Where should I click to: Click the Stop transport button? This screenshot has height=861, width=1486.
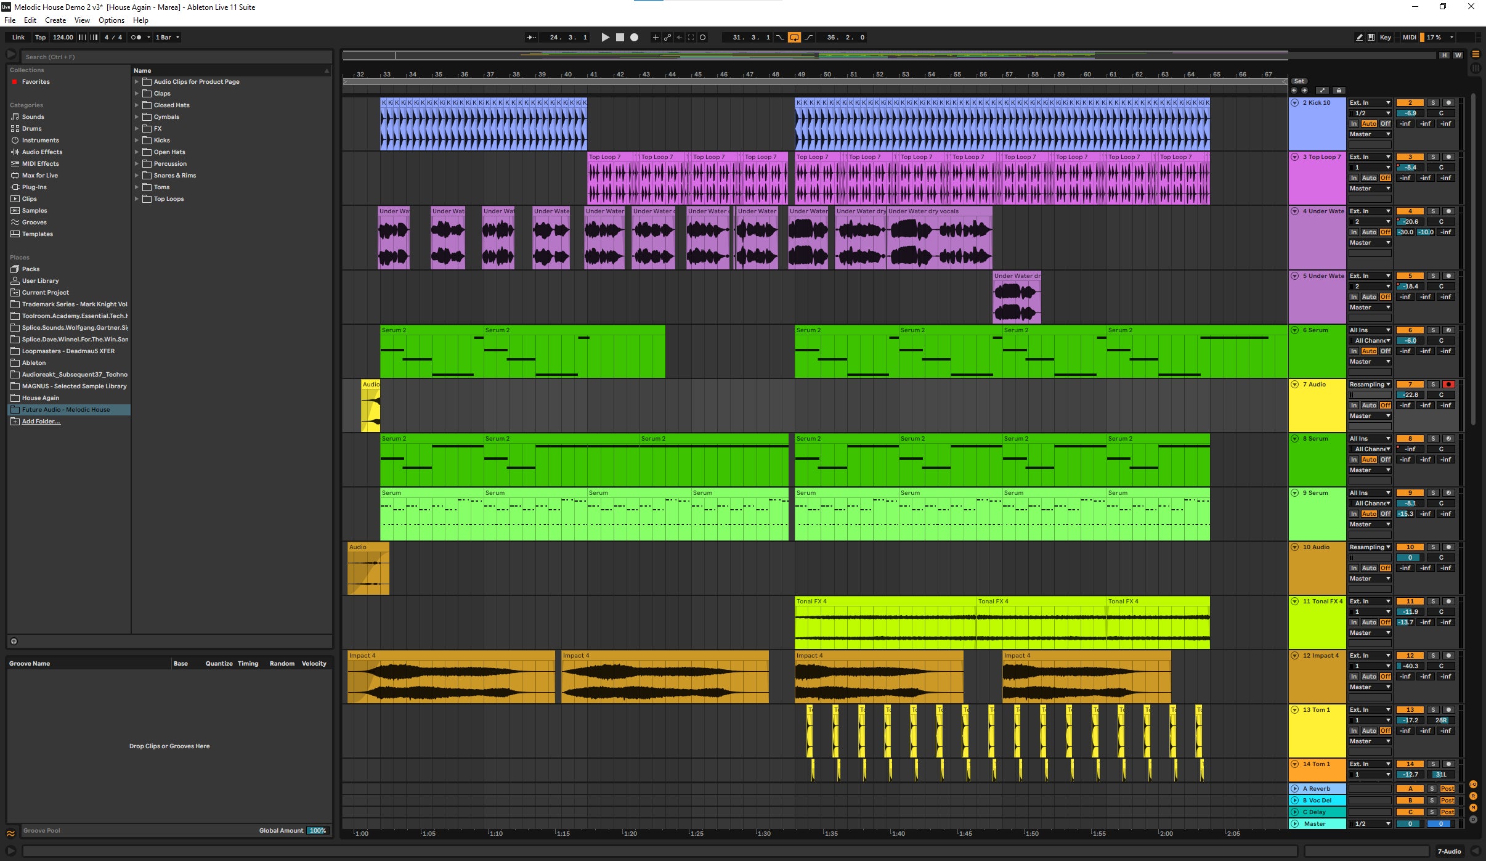620,38
